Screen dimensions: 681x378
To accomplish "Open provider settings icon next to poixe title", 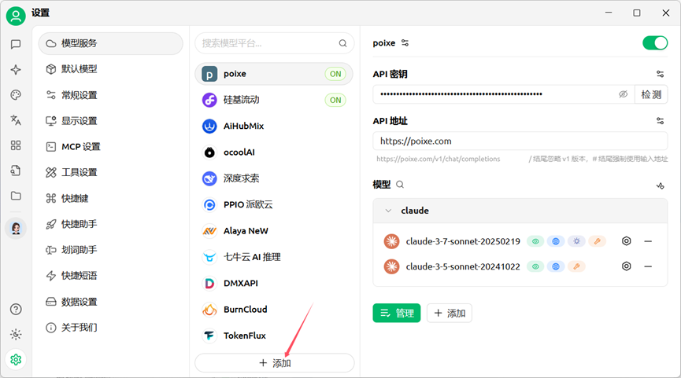I will pyautogui.click(x=405, y=42).
